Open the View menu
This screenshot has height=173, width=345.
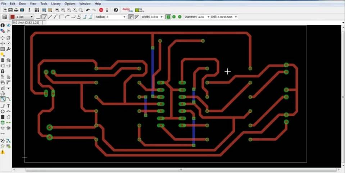(x=33, y=4)
